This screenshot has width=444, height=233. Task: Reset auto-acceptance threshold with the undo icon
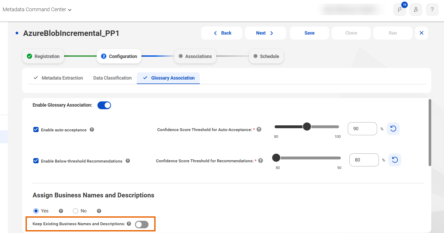393,129
